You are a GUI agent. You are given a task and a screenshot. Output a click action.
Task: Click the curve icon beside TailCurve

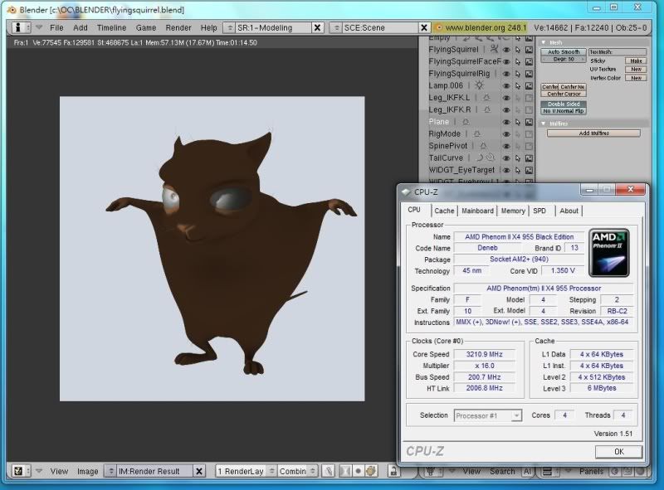point(480,158)
